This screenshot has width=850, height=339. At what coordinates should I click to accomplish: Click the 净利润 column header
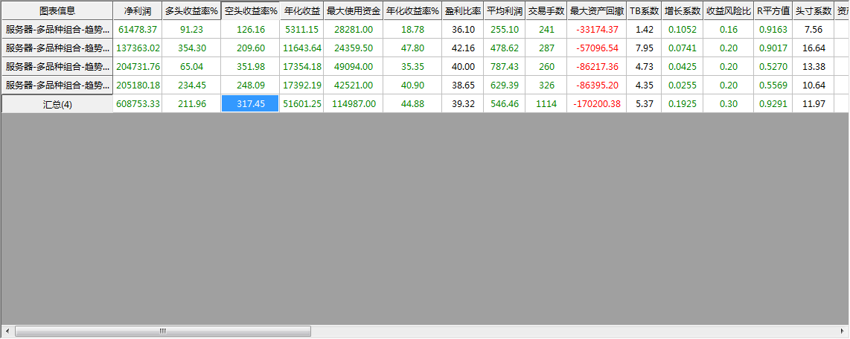(x=138, y=11)
